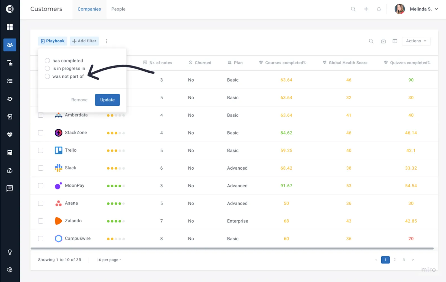Open the calculator icon in sidebar

click(x=10, y=152)
